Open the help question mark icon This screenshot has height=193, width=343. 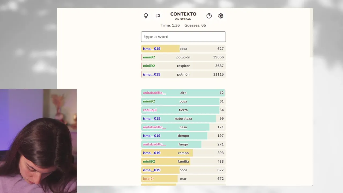209,16
